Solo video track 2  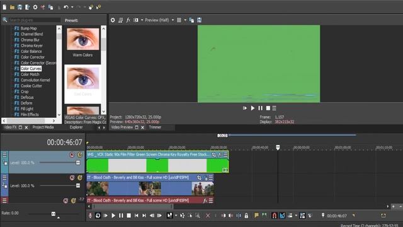coord(80,178)
